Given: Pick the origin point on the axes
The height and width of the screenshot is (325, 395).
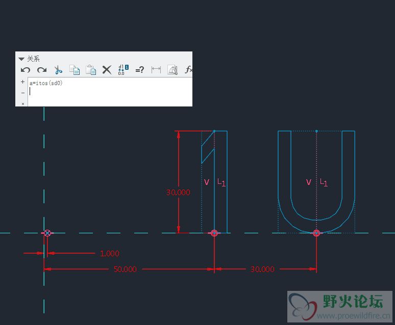Looking at the screenshot, I should point(47,233).
